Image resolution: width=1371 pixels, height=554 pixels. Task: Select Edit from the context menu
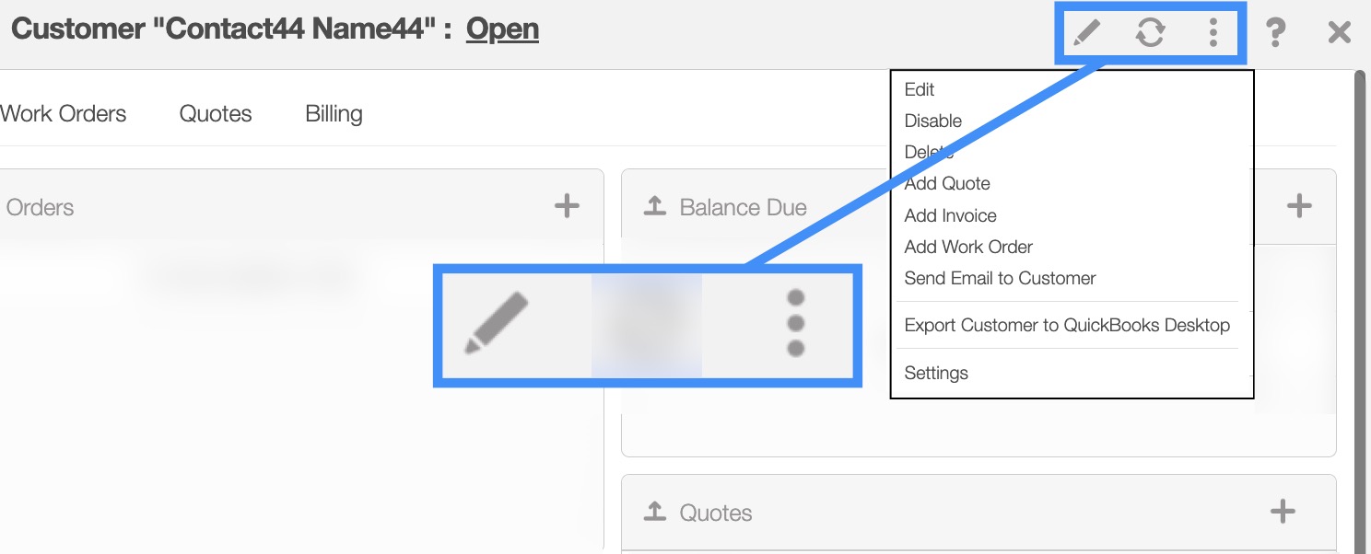coord(920,89)
